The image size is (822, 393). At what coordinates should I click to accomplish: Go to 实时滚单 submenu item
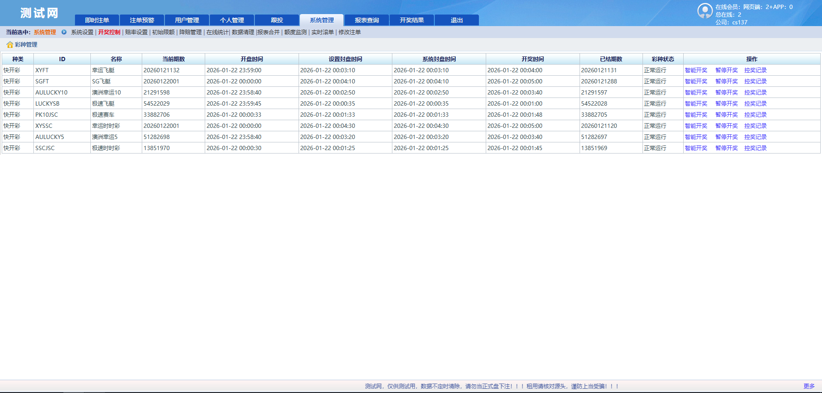(323, 32)
